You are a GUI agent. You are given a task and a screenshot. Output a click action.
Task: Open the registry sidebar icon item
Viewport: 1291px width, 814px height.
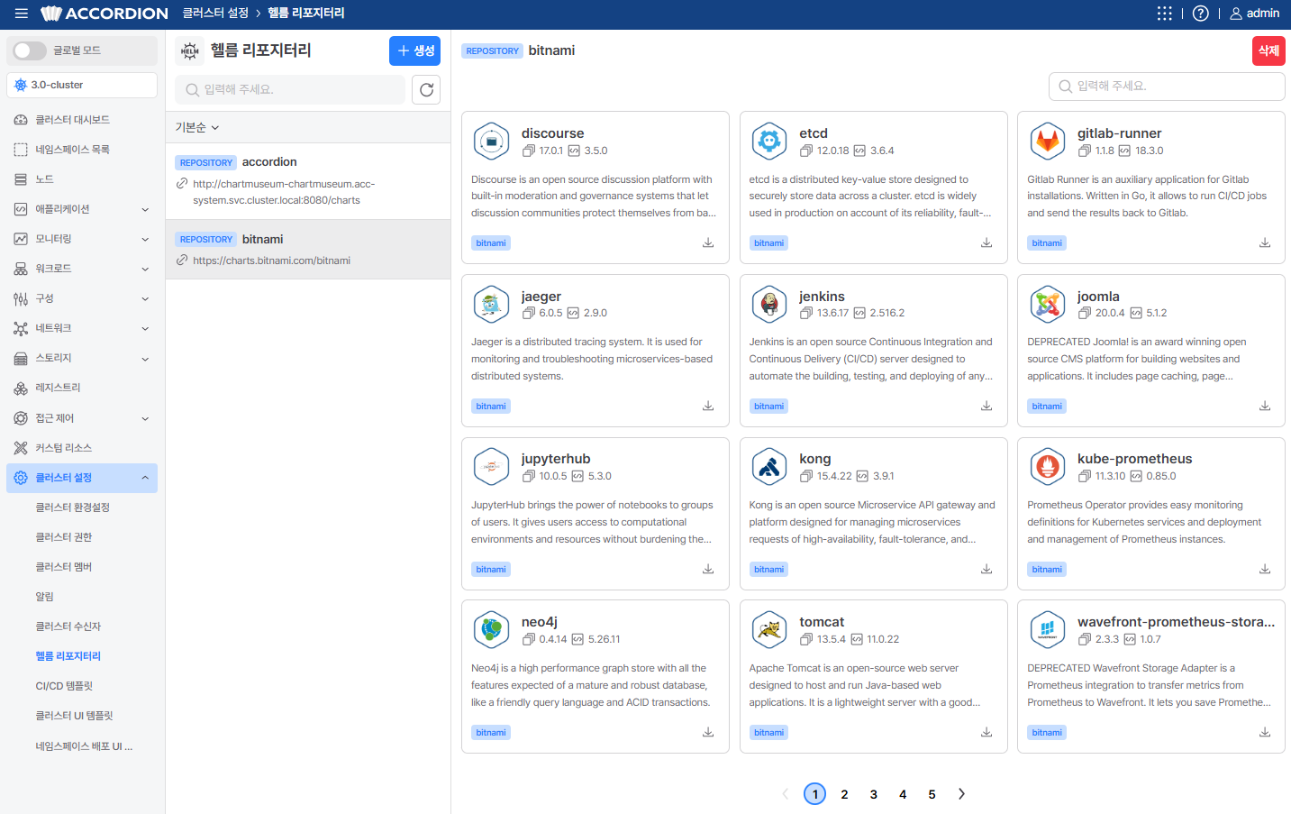(x=21, y=388)
